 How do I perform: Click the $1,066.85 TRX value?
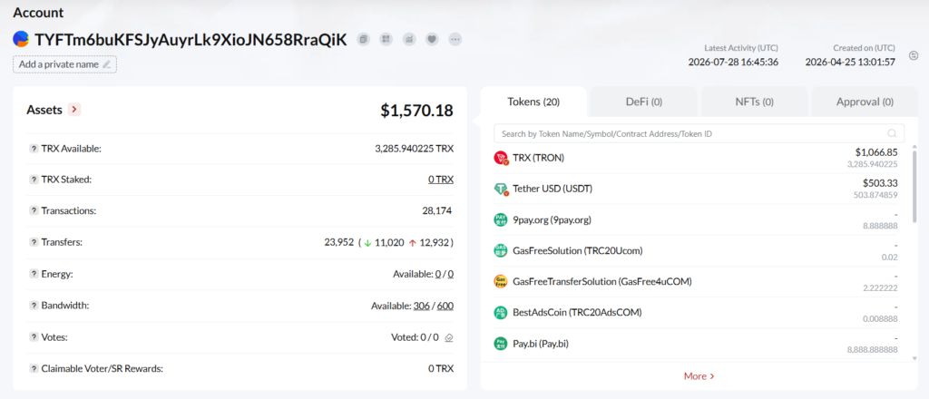pos(876,152)
